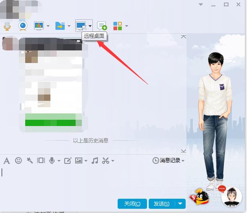The width and height of the screenshot is (247, 213).
Task: Click the screenshot scissors icon
Action: 105,160
